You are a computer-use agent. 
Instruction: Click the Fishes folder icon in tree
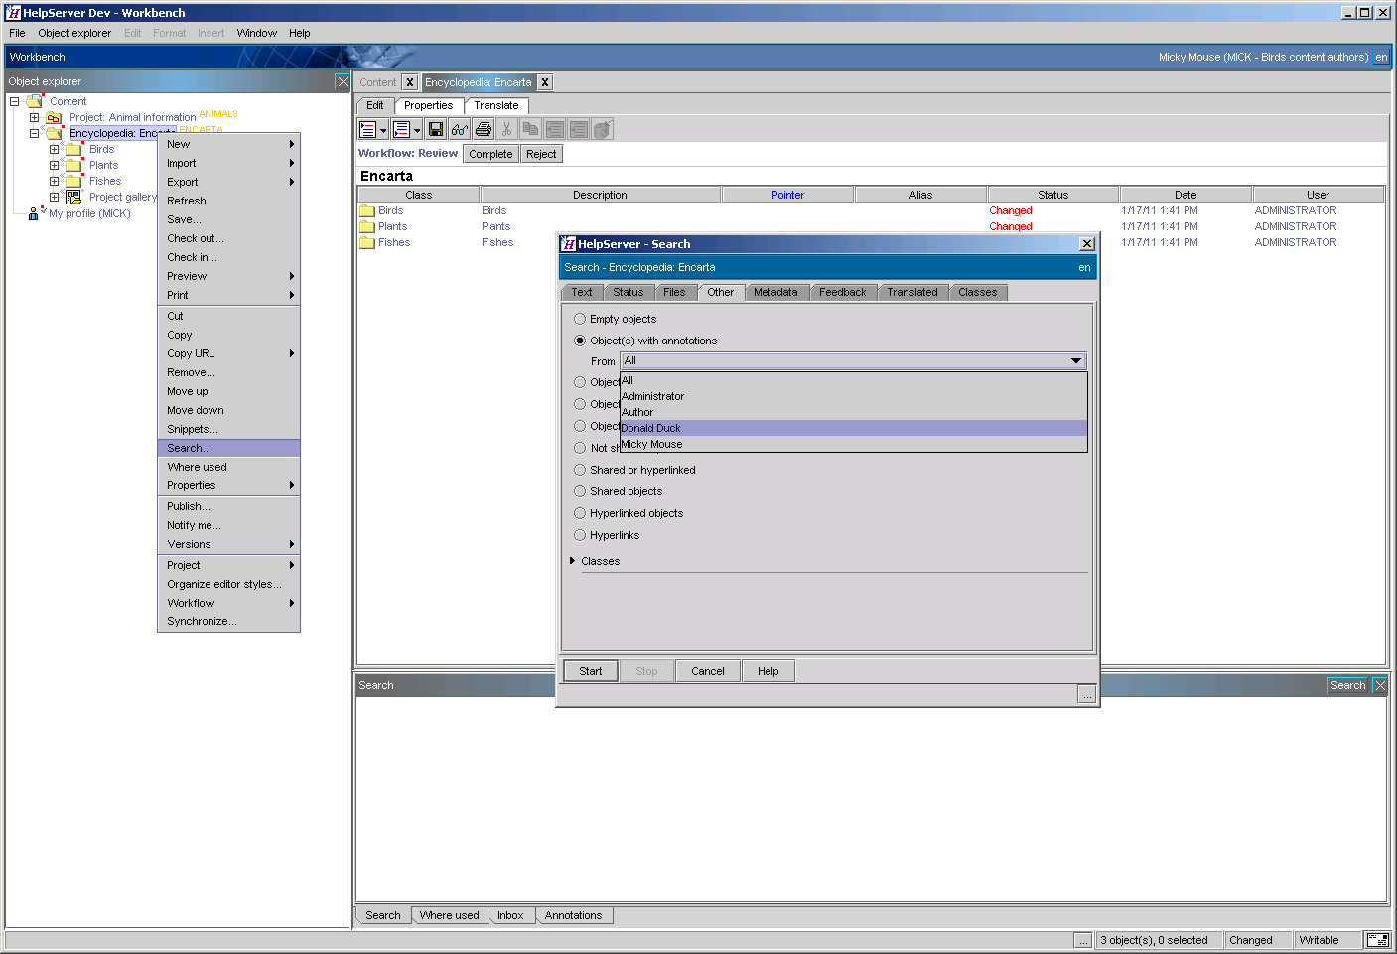[x=73, y=181]
